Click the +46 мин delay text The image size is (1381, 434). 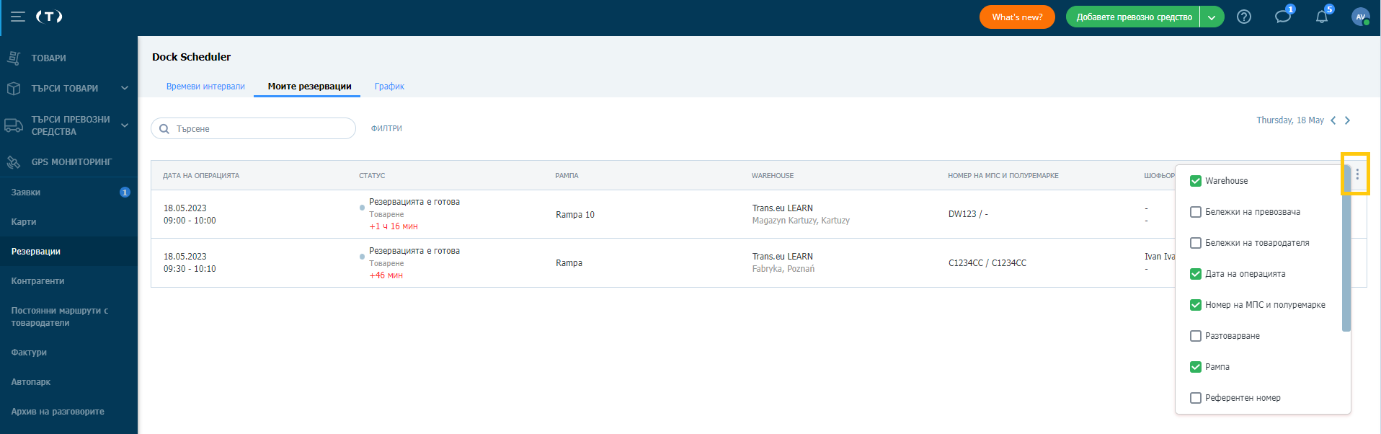pyautogui.click(x=386, y=275)
